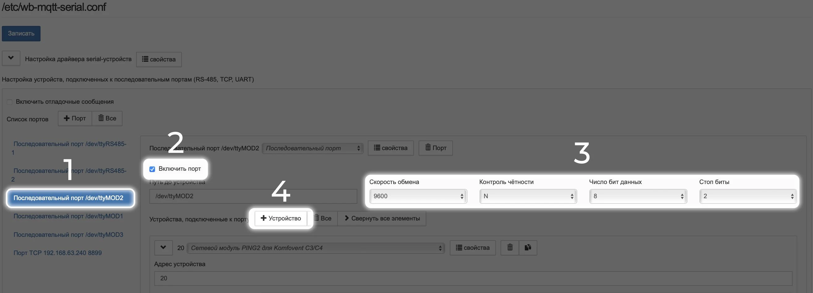Click the trash icon to delete device 20
The height and width of the screenshot is (293, 813).
pos(510,248)
